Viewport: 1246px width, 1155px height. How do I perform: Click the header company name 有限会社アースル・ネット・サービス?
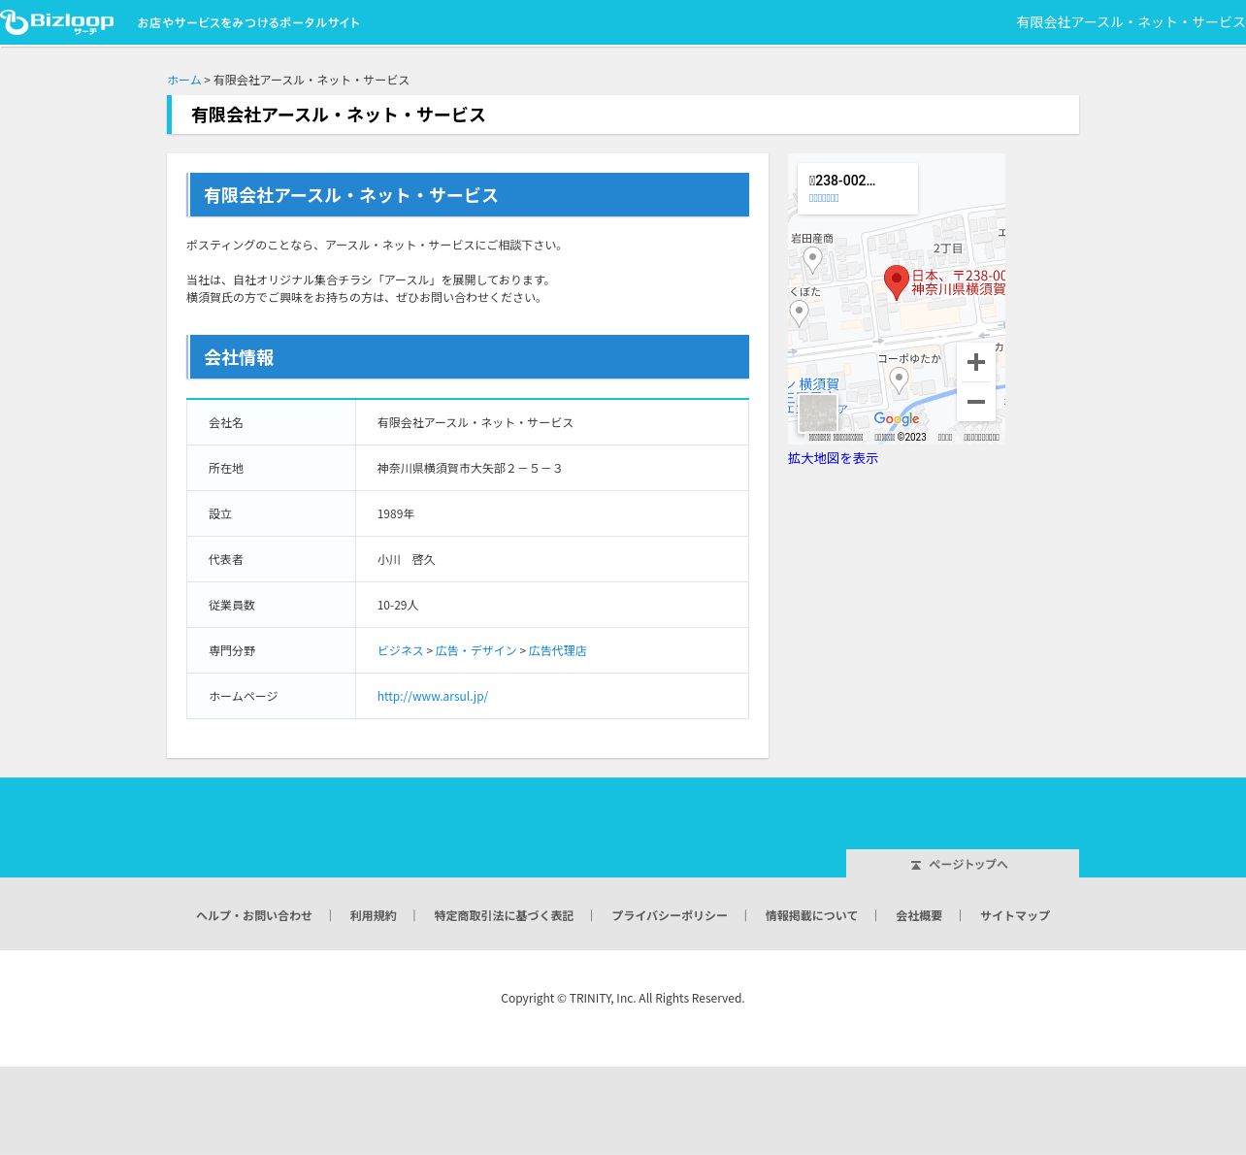pos(1131,22)
